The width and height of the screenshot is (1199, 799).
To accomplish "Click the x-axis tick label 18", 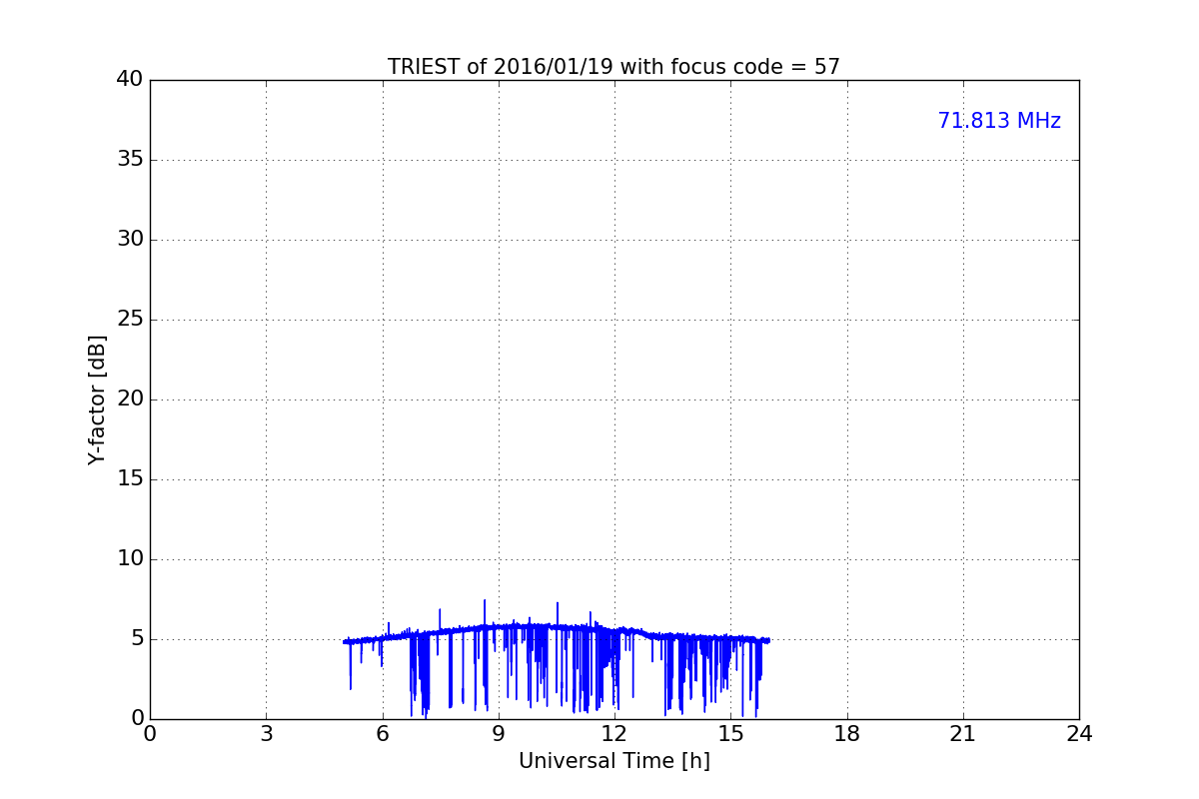I will [x=847, y=734].
